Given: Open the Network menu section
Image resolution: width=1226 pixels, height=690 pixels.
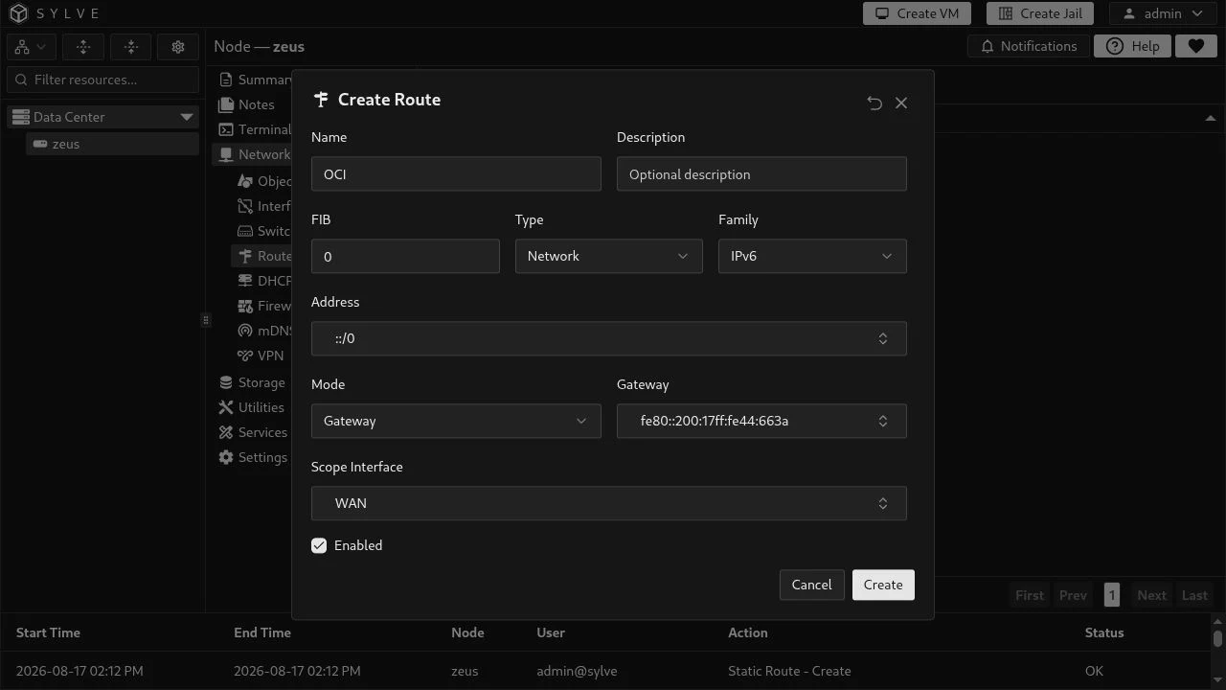Looking at the screenshot, I should point(254,154).
